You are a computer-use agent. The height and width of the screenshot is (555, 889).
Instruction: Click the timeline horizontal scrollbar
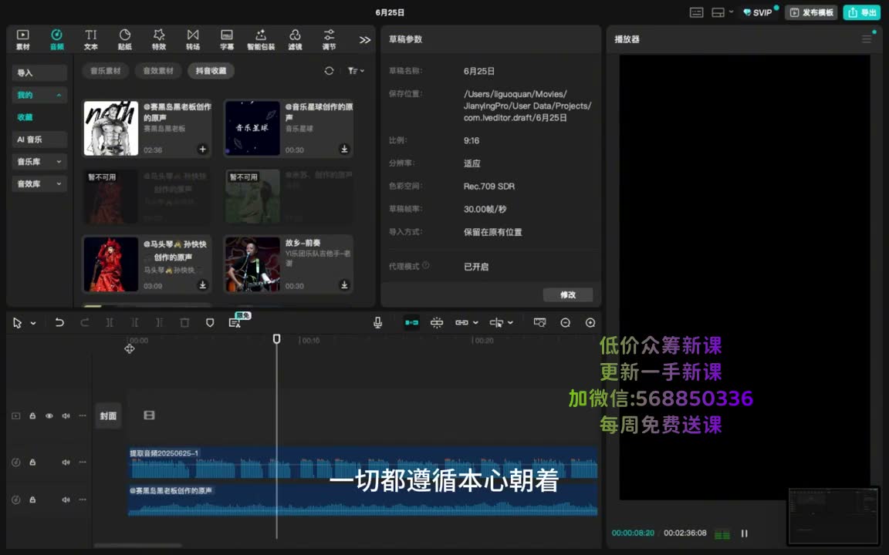pos(138,546)
